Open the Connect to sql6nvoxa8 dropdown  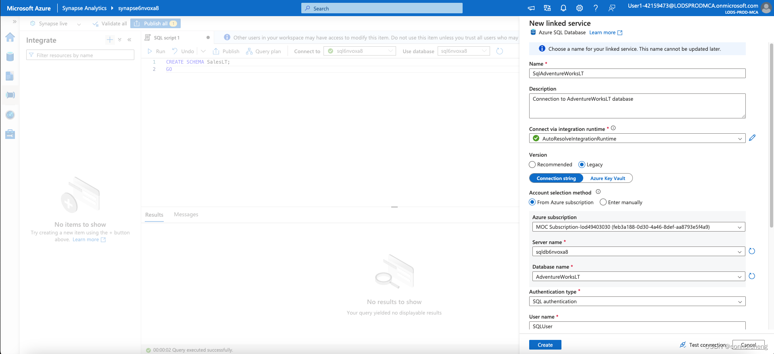pyautogui.click(x=359, y=51)
